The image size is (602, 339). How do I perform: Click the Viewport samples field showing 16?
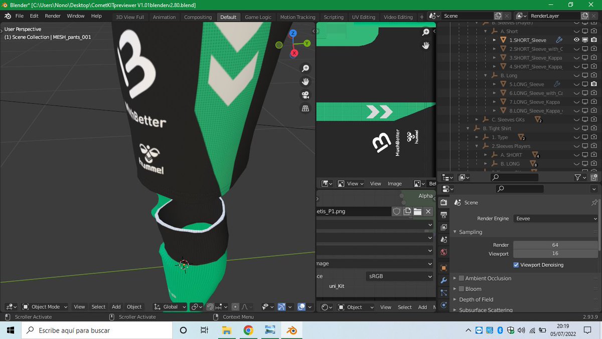[555, 254]
